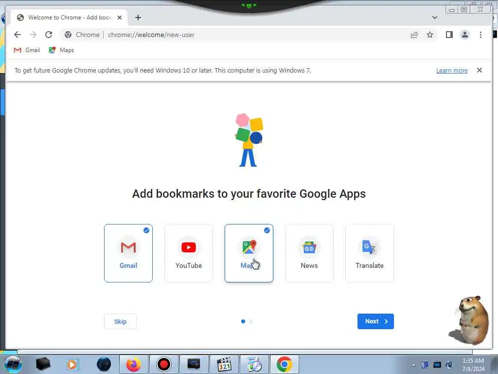Deselect the Gmail app card
This screenshot has height=374, width=498.
[128, 253]
